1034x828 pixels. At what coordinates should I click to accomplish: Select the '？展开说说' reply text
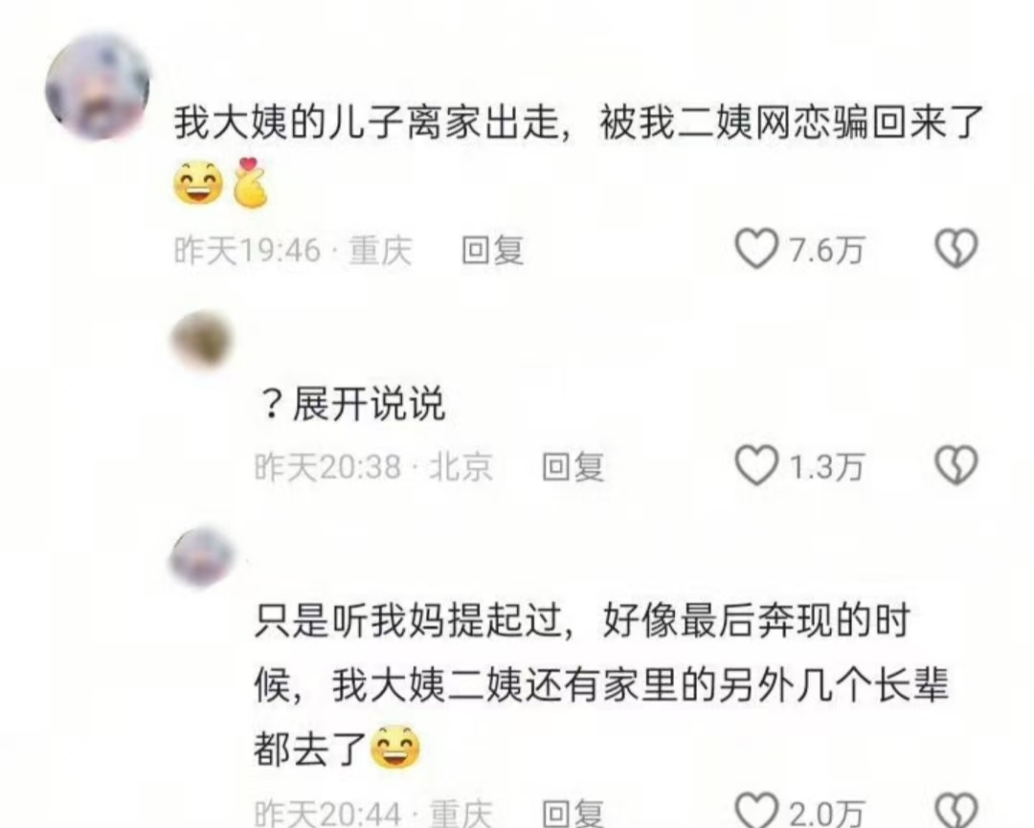point(352,403)
